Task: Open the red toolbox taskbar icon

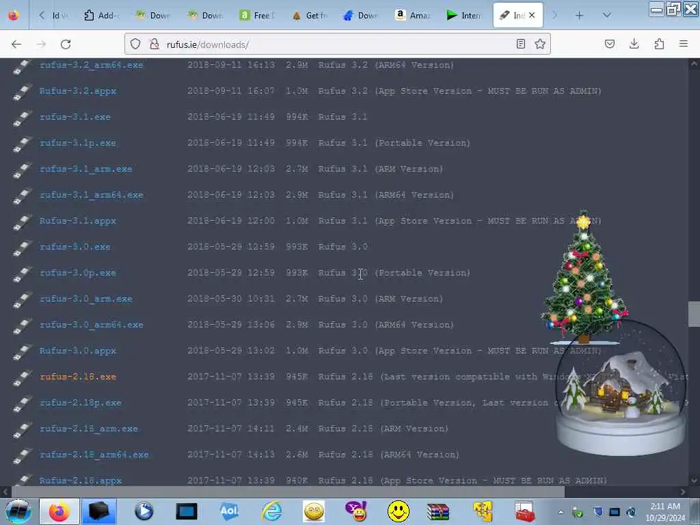Action: (x=524, y=512)
